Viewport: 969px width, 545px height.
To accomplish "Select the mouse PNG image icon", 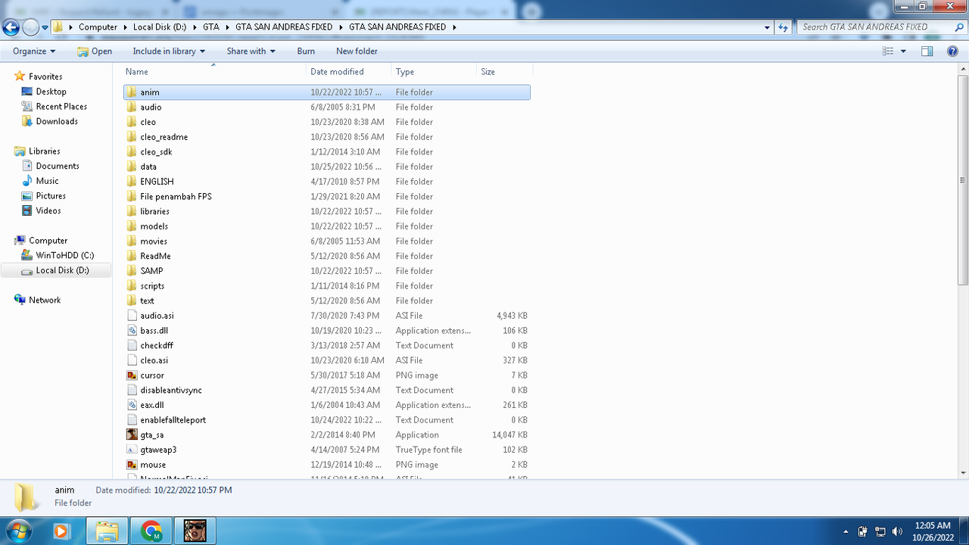I will (x=132, y=465).
